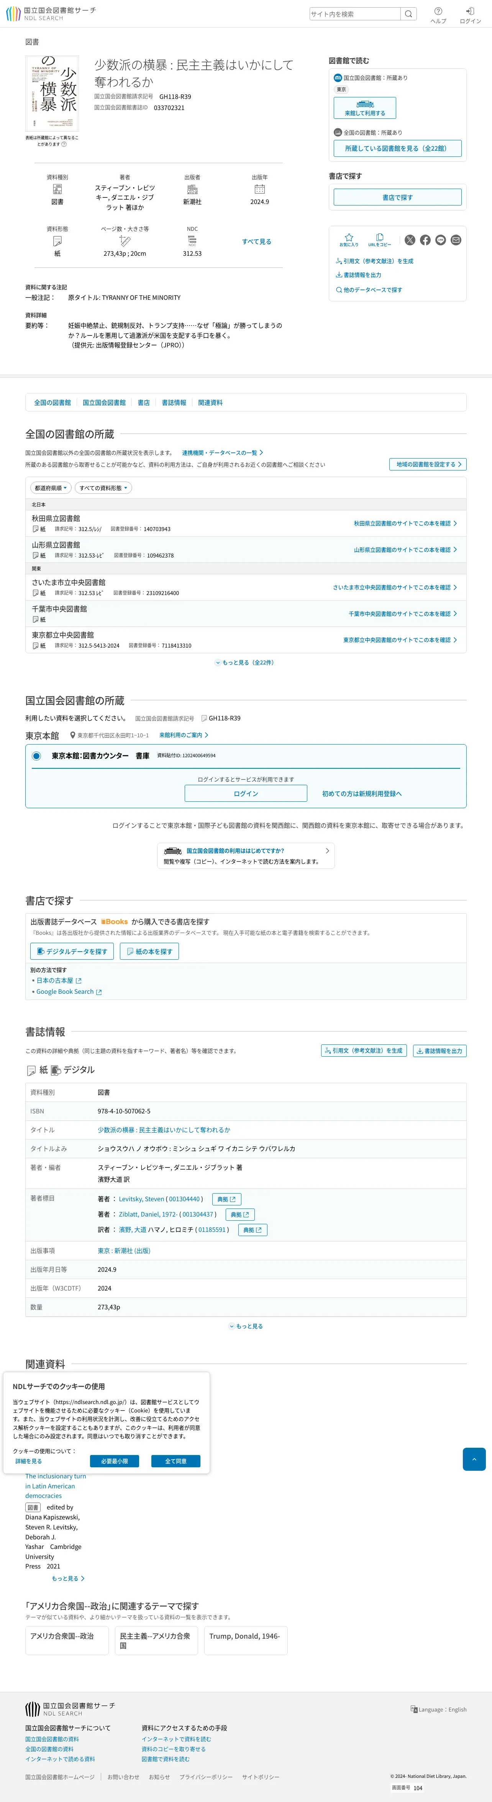Expand もっと見る under 書誌情報 table
The height and width of the screenshot is (1802, 492).
pyautogui.click(x=246, y=1326)
